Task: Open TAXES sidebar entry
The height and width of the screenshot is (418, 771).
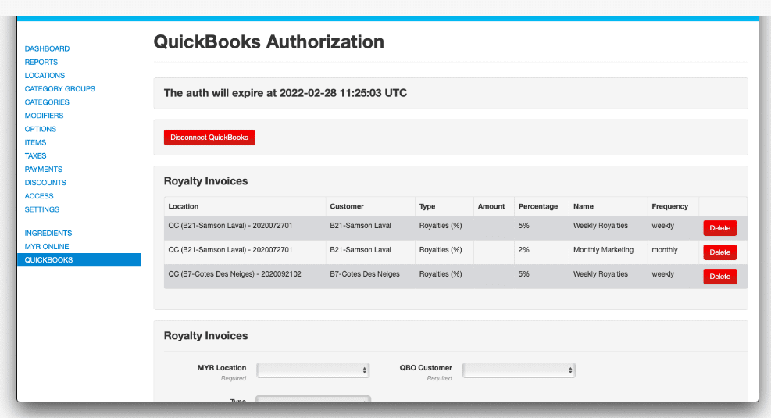Action: point(35,155)
